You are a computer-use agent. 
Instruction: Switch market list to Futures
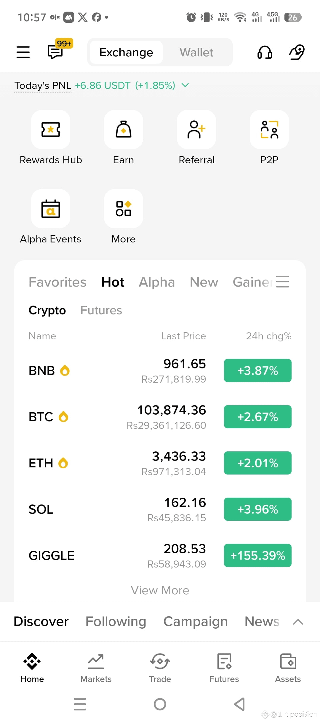[x=101, y=310]
